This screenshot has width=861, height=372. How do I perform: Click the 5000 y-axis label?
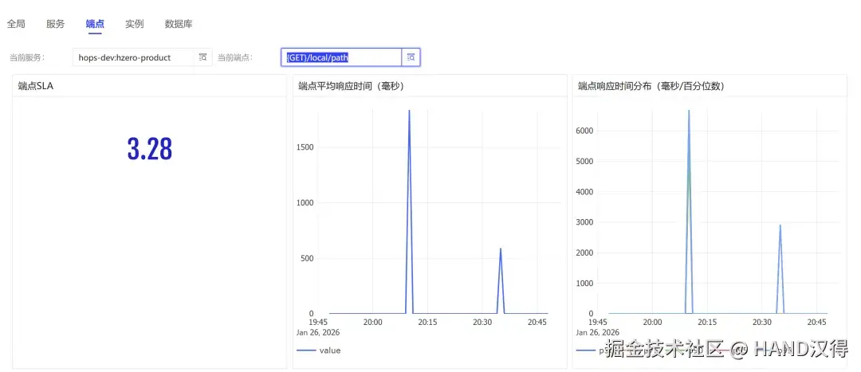click(583, 162)
